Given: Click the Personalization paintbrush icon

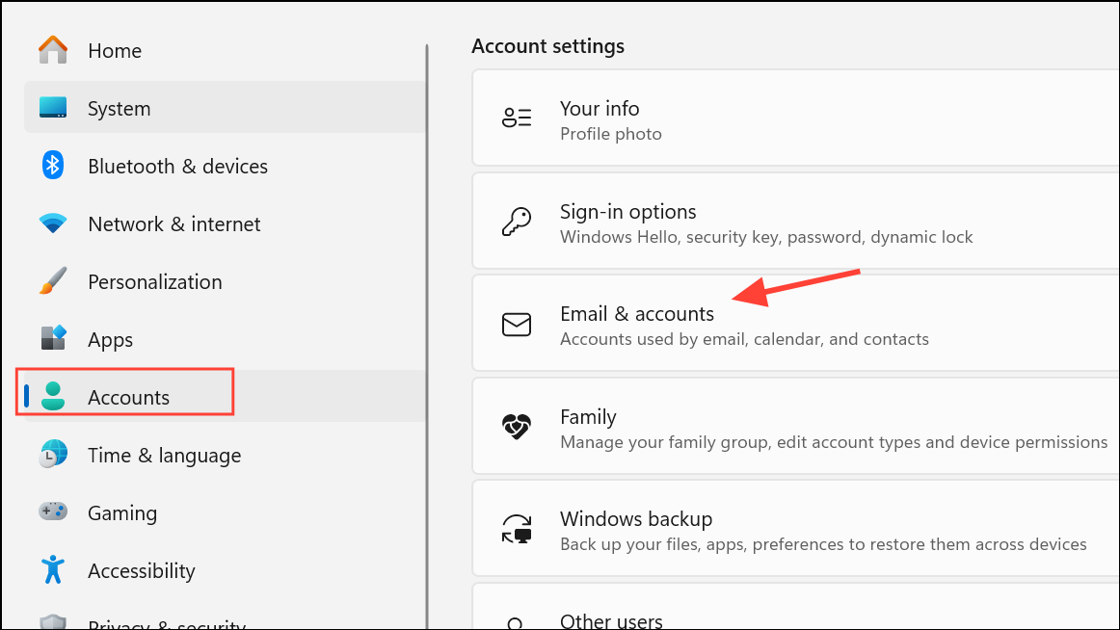Looking at the screenshot, I should 53,281.
